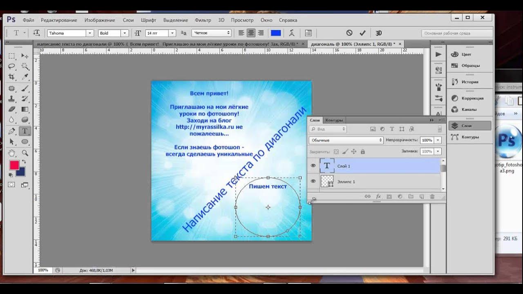
Task: Center the text alignment
Action: coord(251,33)
